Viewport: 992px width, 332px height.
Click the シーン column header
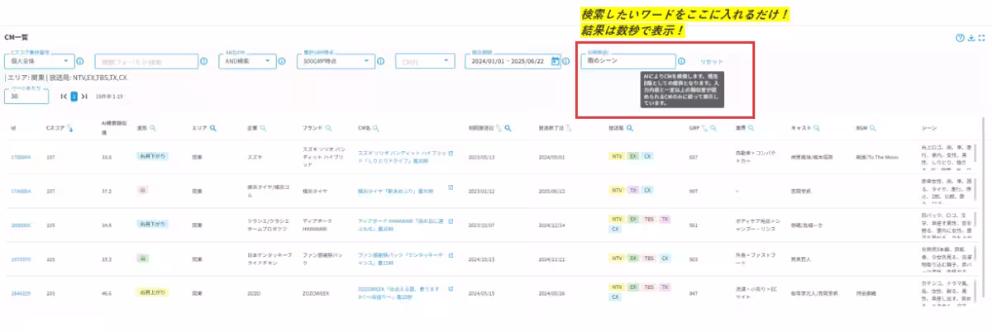929,129
